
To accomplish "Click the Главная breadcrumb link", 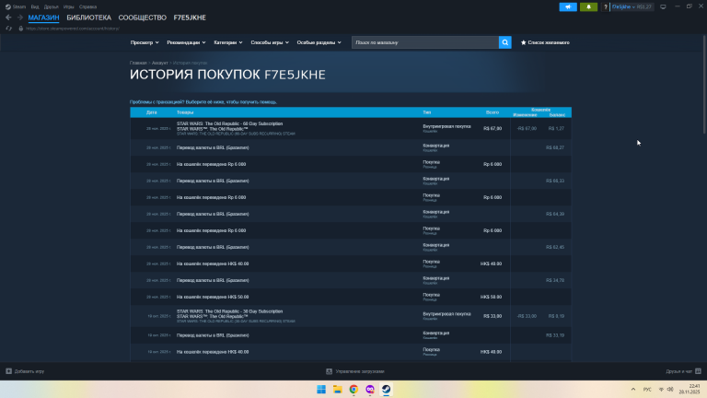I will [x=138, y=63].
